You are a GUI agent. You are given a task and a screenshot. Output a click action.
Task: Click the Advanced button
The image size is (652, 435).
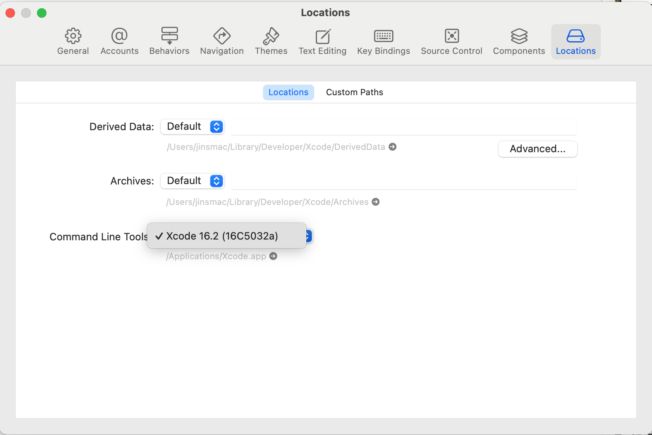click(x=537, y=149)
